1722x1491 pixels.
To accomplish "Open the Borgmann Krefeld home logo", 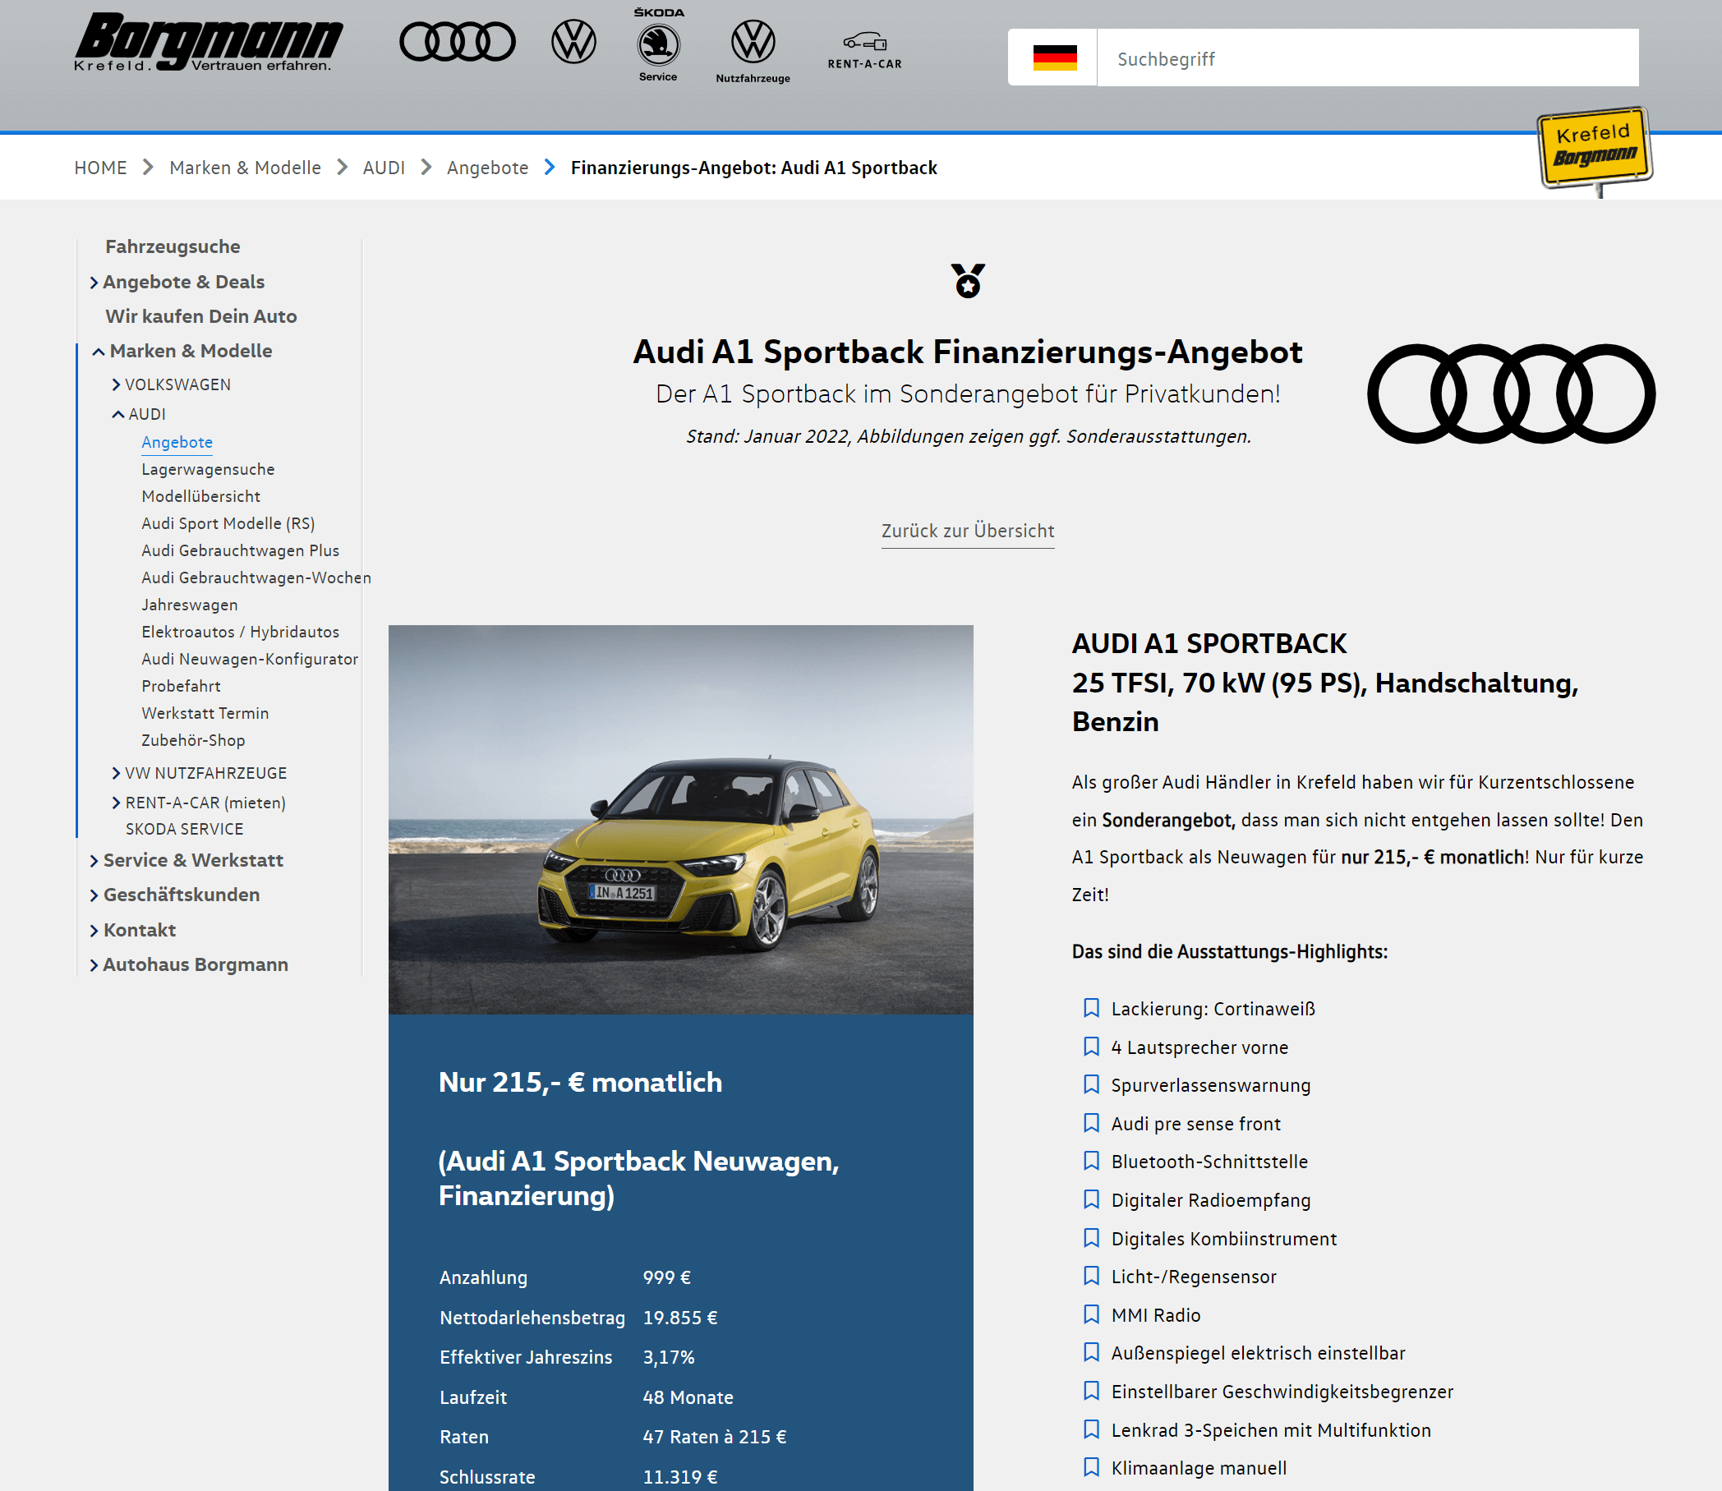I will [208, 43].
